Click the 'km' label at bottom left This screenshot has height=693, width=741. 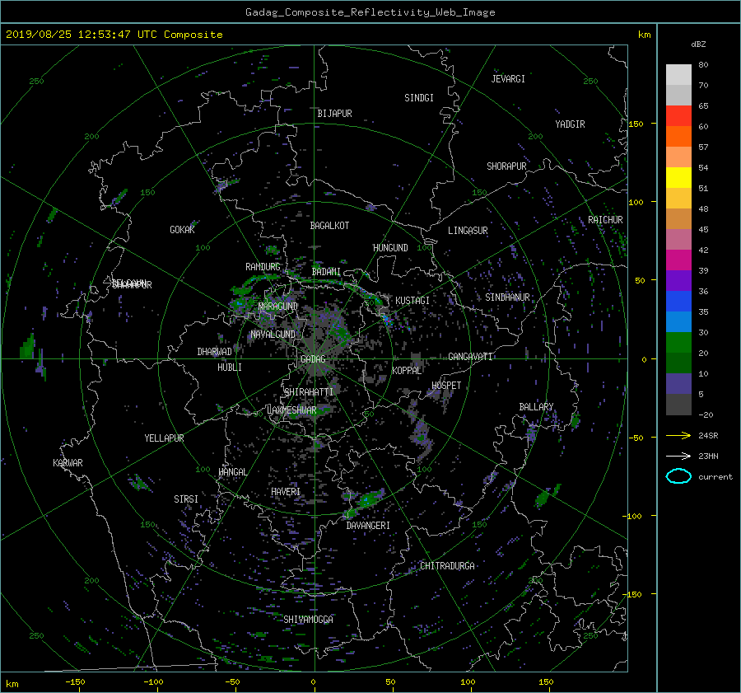12,684
